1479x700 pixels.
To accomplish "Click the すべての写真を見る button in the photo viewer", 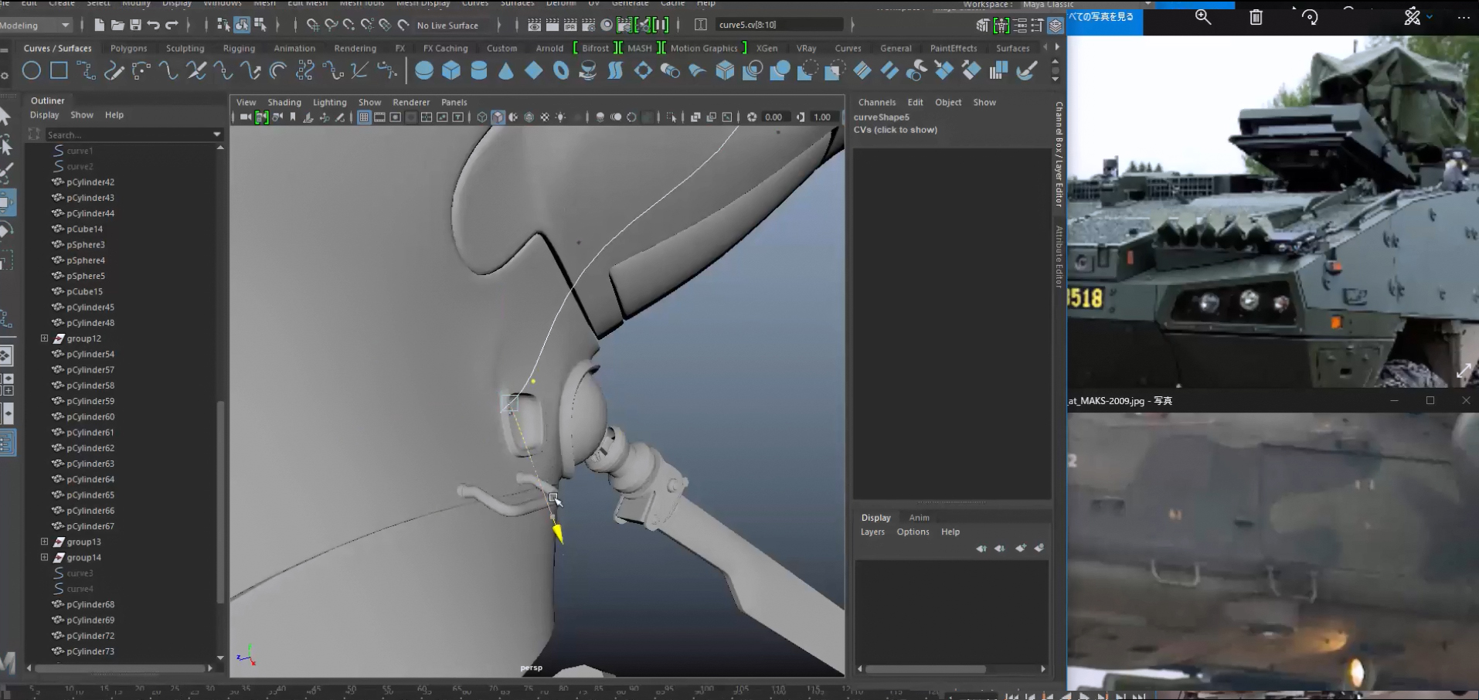I will click(1103, 15).
